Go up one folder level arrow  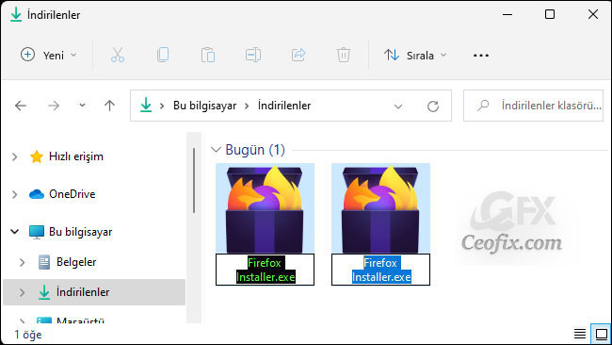coord(109,106)
